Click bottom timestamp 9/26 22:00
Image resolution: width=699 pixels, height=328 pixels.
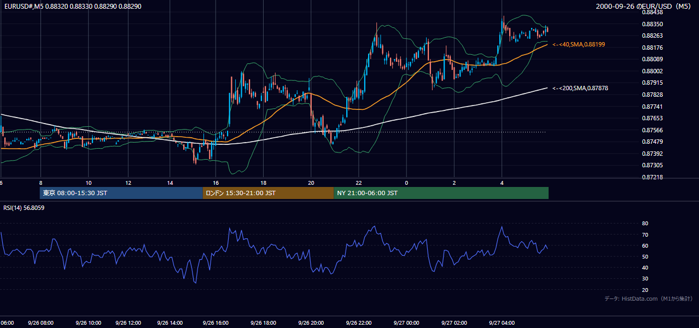click(x=359, y=323)
